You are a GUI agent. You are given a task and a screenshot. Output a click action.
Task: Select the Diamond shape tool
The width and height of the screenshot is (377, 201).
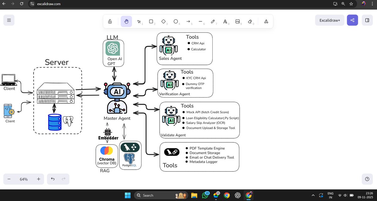pos(163,21)
